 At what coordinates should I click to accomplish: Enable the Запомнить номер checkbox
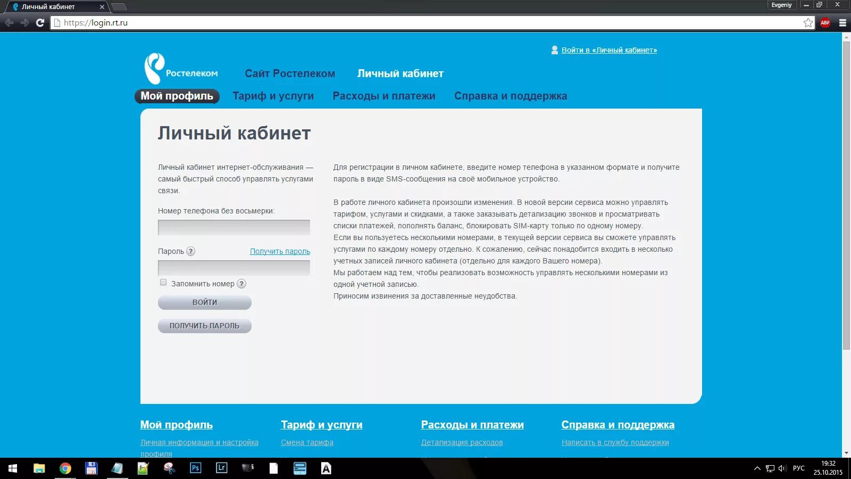coord(163,283)
